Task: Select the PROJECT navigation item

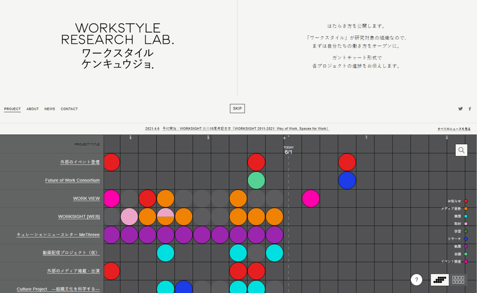Action: (x=12, y=109)
